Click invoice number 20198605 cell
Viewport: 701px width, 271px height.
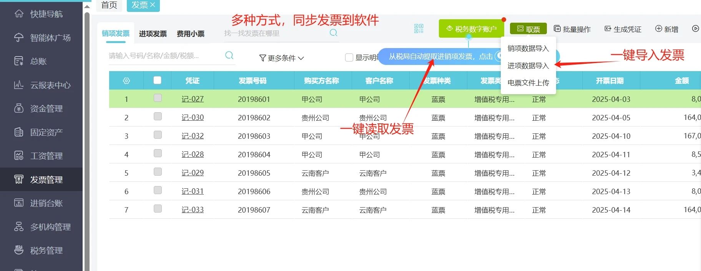(254, 173)
